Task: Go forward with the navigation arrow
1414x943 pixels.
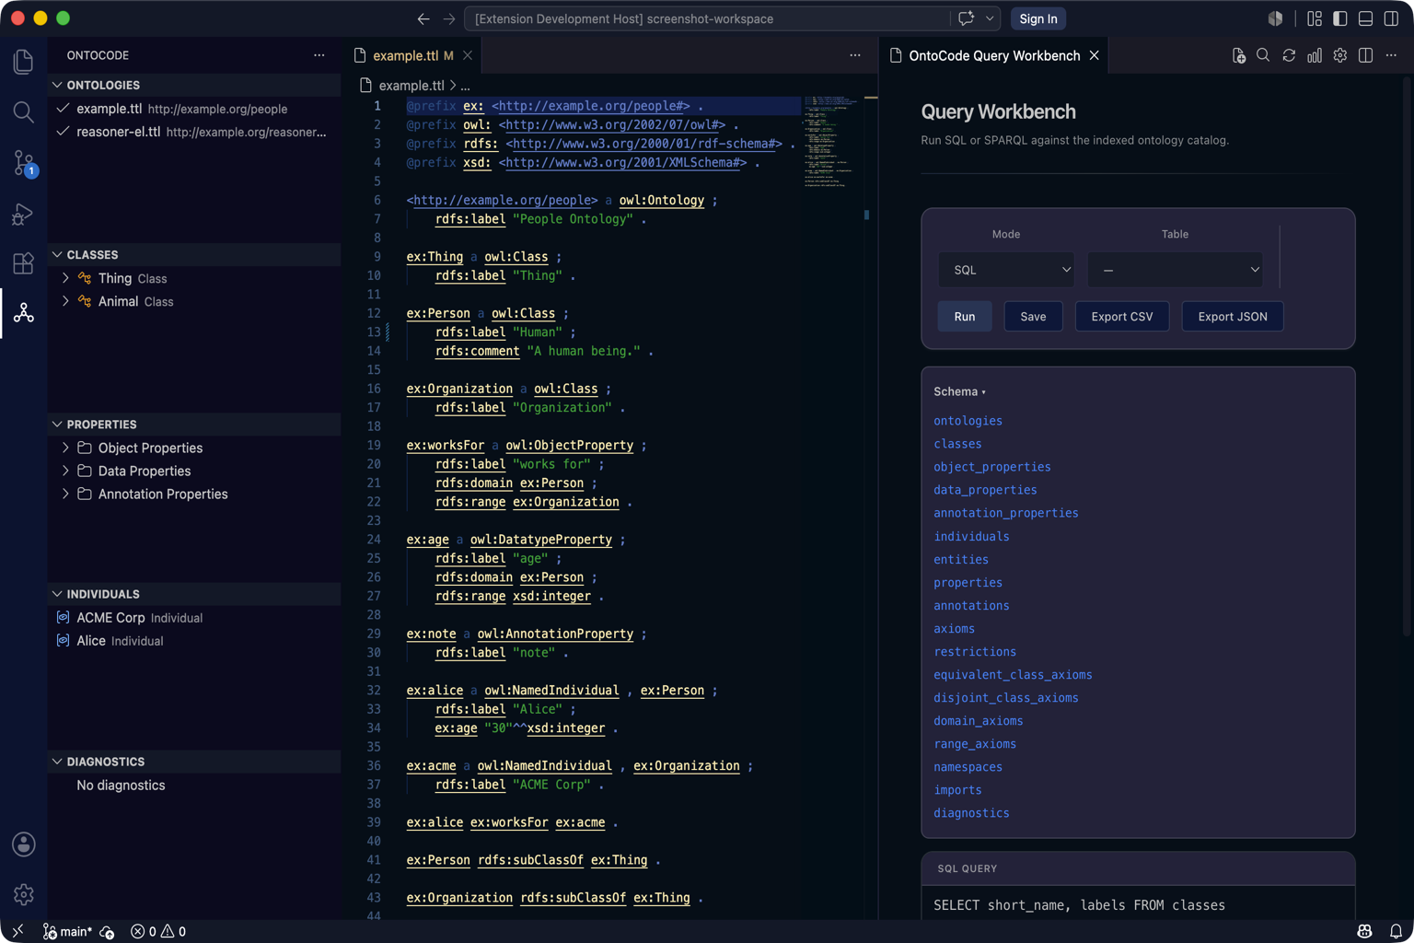Action: click(449, 18)
